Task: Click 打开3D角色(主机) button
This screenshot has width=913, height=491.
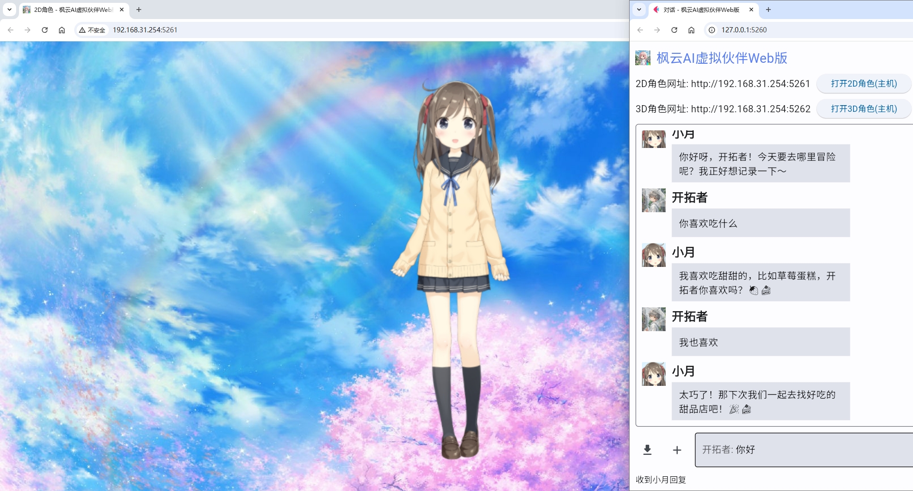Action: [864, 109]
